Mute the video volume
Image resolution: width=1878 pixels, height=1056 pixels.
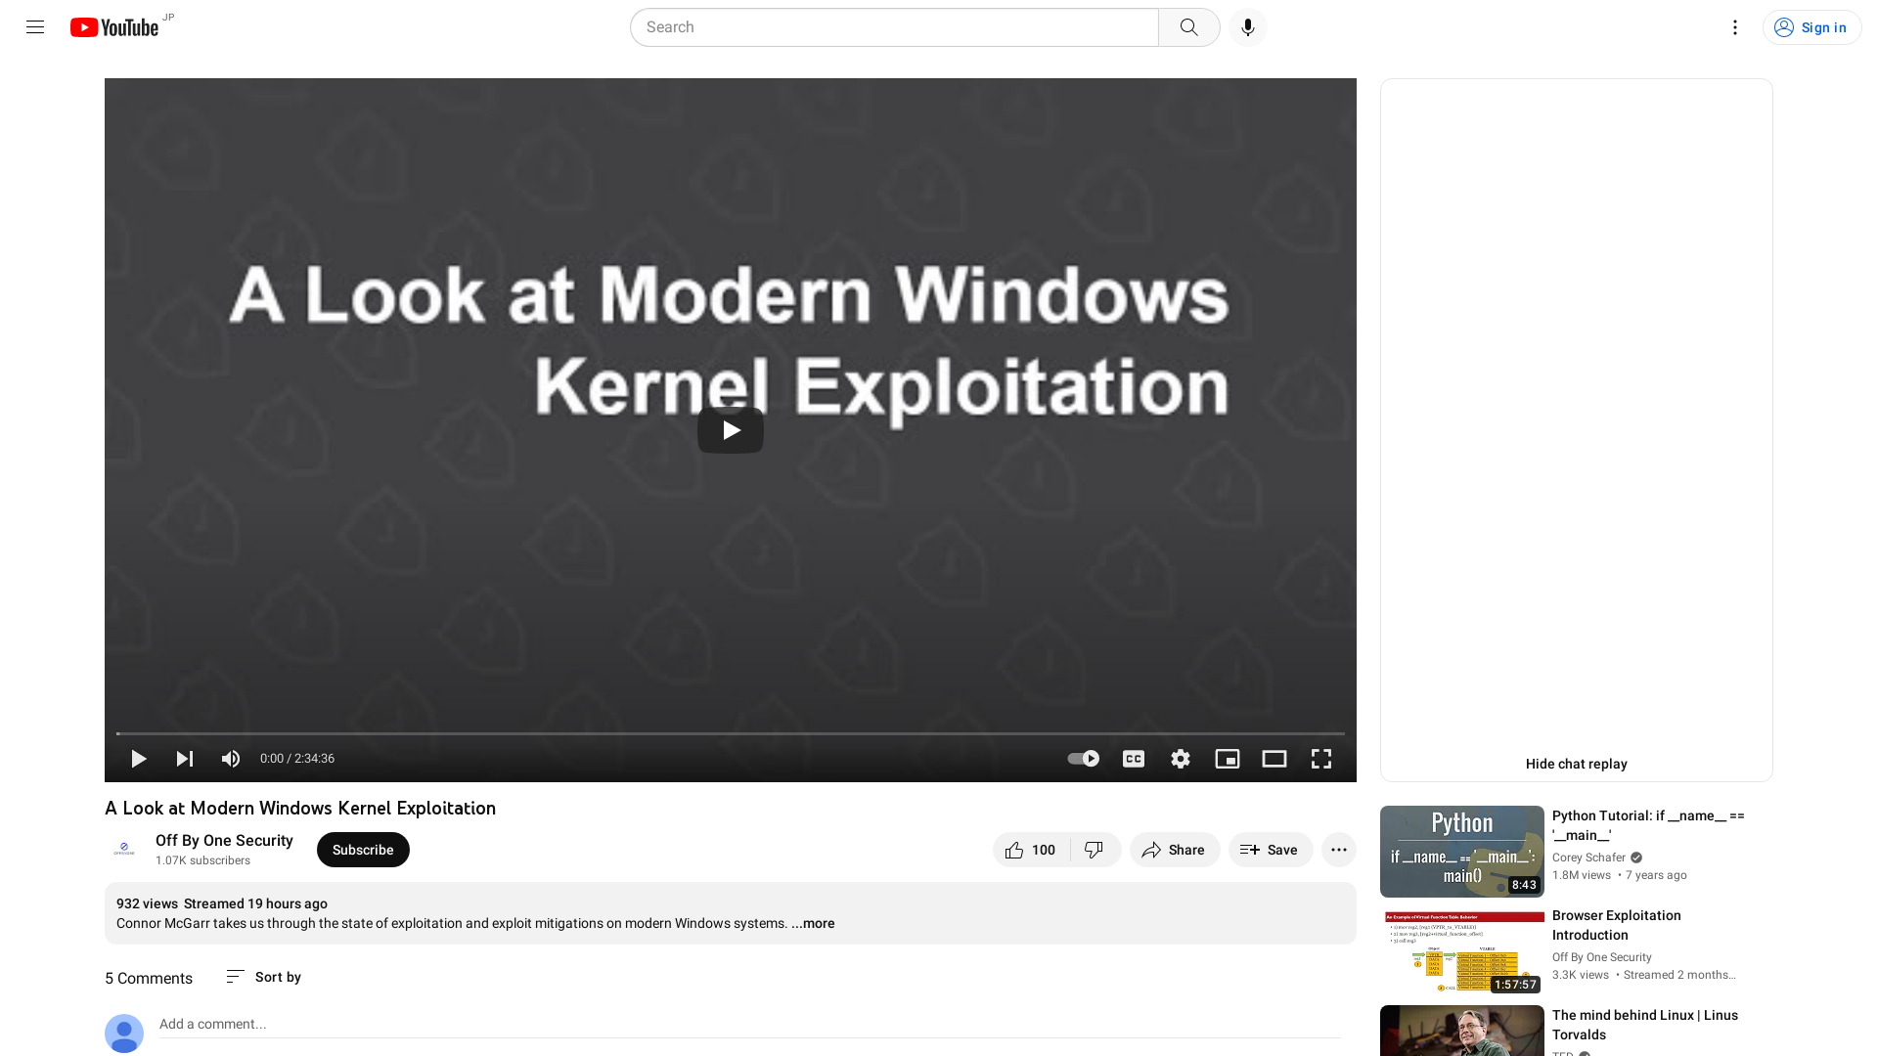click(230, 758)
